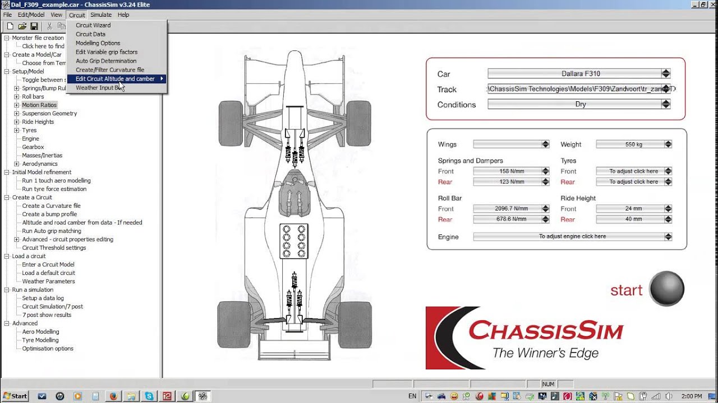
Task: Select Circuit Simulation/7 post tree item
Action: 52,307
